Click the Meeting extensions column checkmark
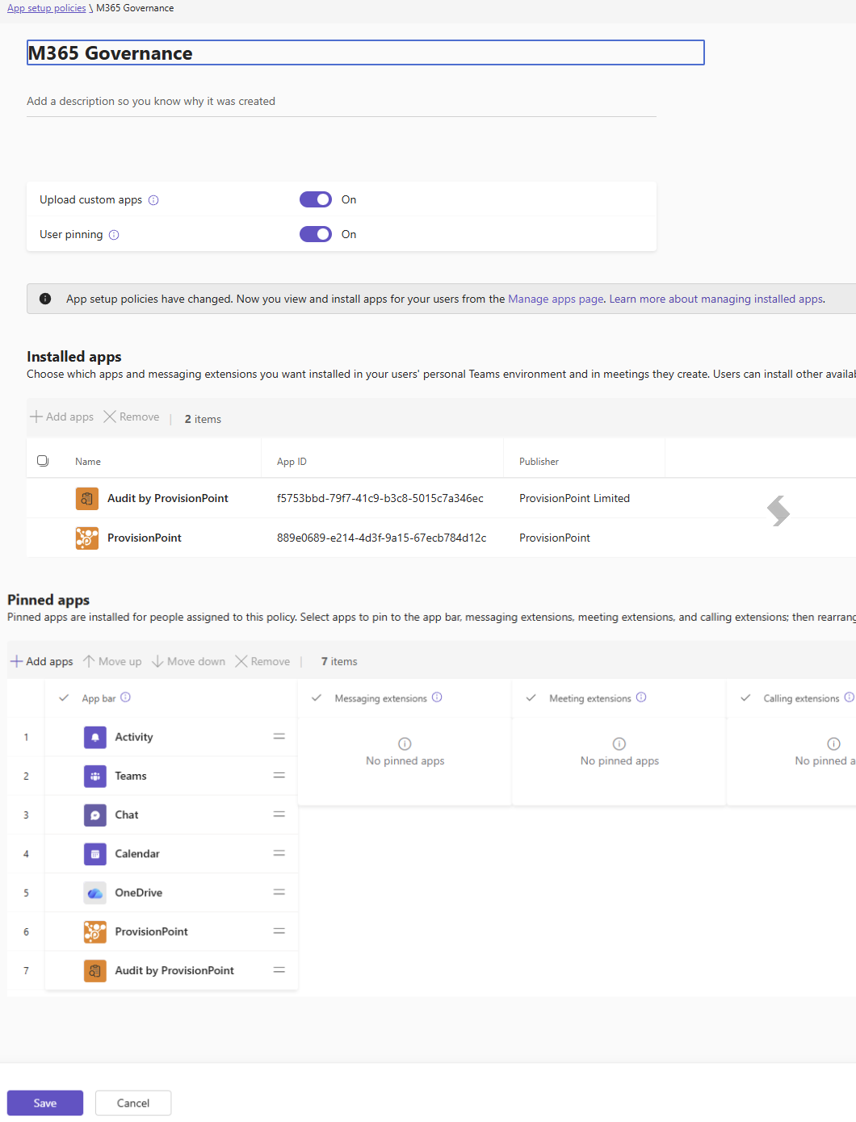Image resolution: width=856 pixels, height=1122 pixels. point(531,697)
